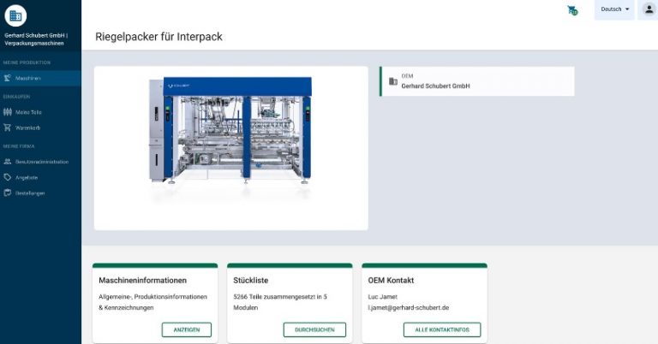Screen dimensions: 658x344
Task: Go to Meine Teile in the sidebar
Action: point(28,112)
